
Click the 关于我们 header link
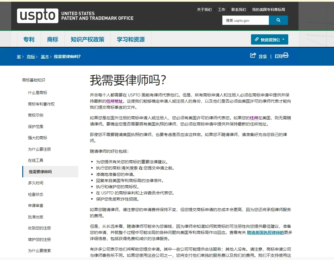(204, 10)
